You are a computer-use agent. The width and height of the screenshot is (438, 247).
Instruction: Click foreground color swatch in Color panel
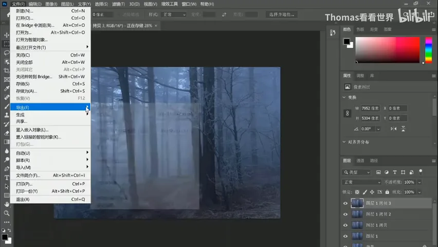346,41
